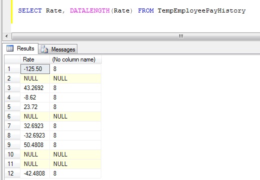Click the Messages tab document icon

(x=44, y=49)
